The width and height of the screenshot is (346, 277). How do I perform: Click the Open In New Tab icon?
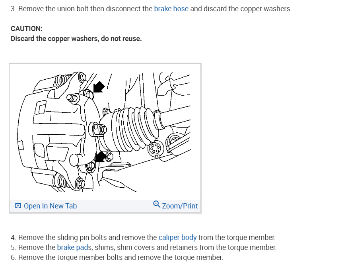18,206
